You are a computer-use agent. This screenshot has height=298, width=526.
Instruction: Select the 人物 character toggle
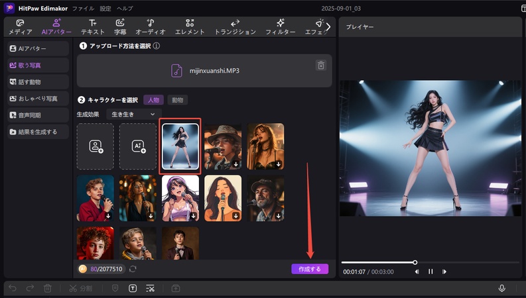pos(153,100)
